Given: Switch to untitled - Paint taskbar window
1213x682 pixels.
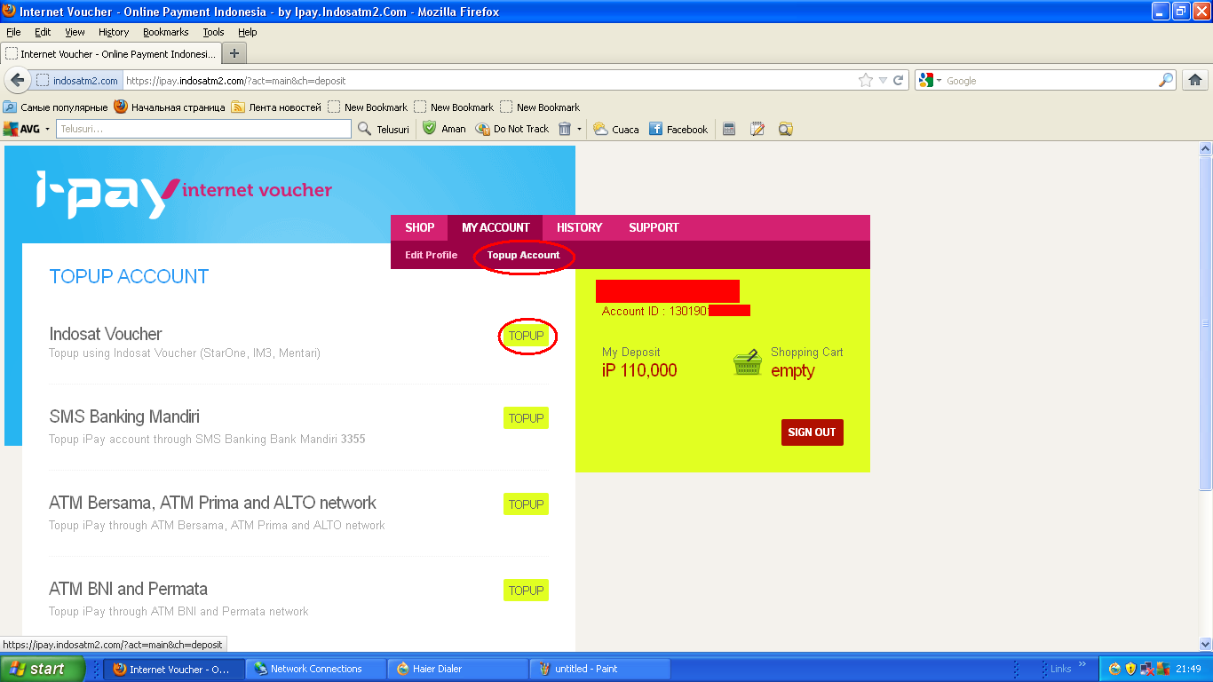Looking at the screenshot, I should click(x=600, y=669).
